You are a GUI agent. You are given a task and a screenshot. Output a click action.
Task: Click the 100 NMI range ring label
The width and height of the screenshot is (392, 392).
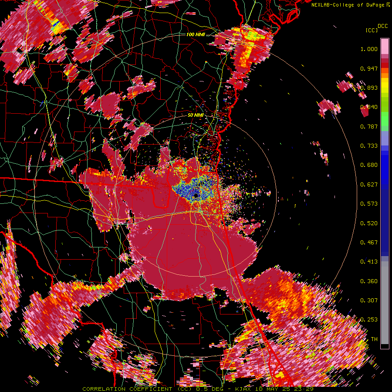coord(196,34)
